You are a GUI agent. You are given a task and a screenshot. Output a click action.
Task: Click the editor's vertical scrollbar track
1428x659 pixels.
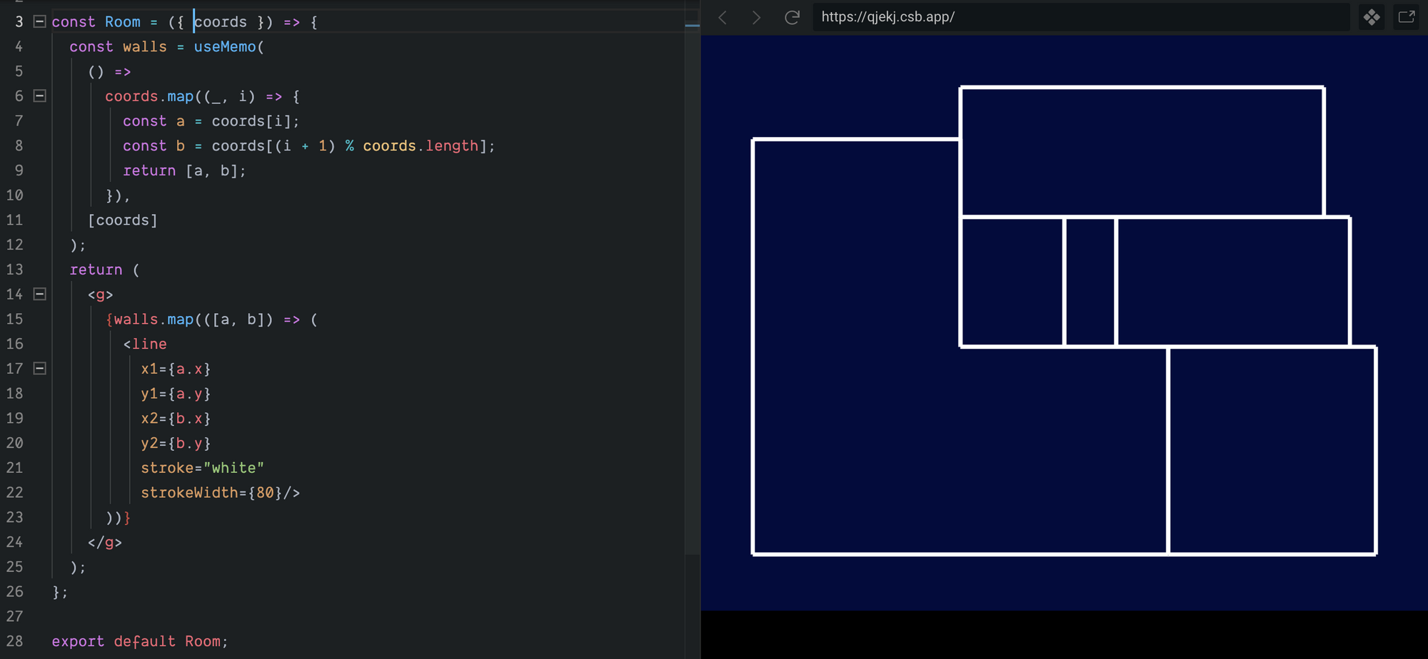click(x=692, y=285)
